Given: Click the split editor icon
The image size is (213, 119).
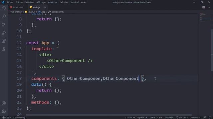Looking at the screenshot, I should 203,7.
